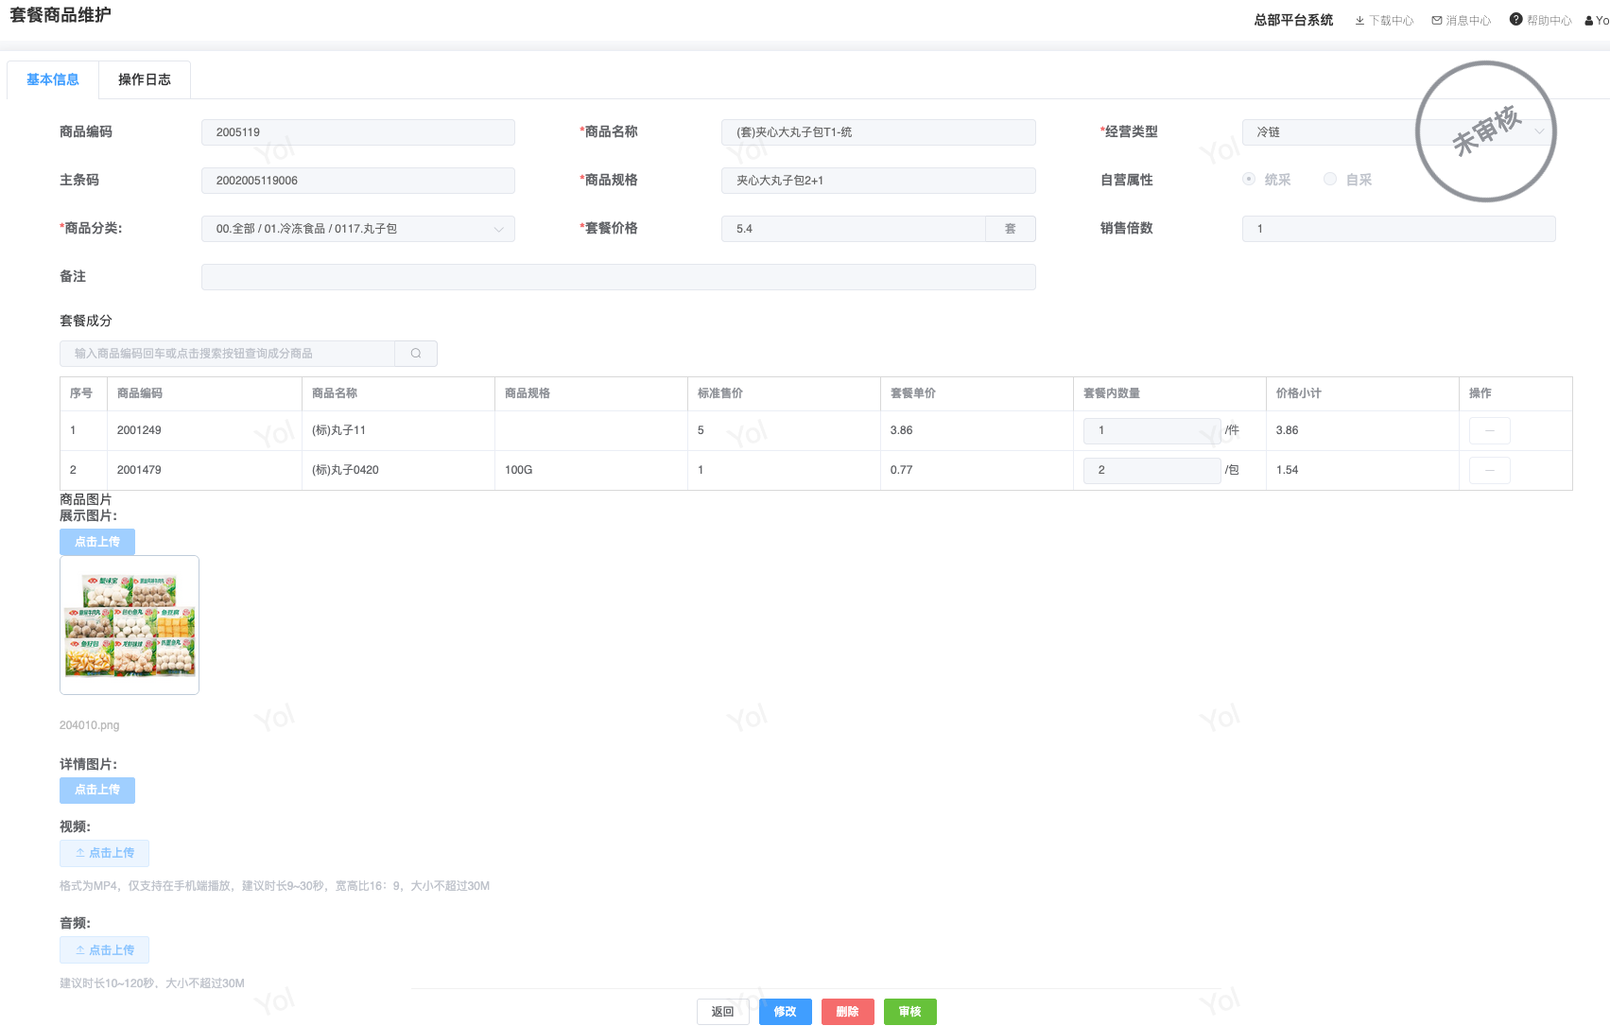Click the user profile icon
The height and width of the screenshot is (1026, 1610).
click(x=1589, y=21)
